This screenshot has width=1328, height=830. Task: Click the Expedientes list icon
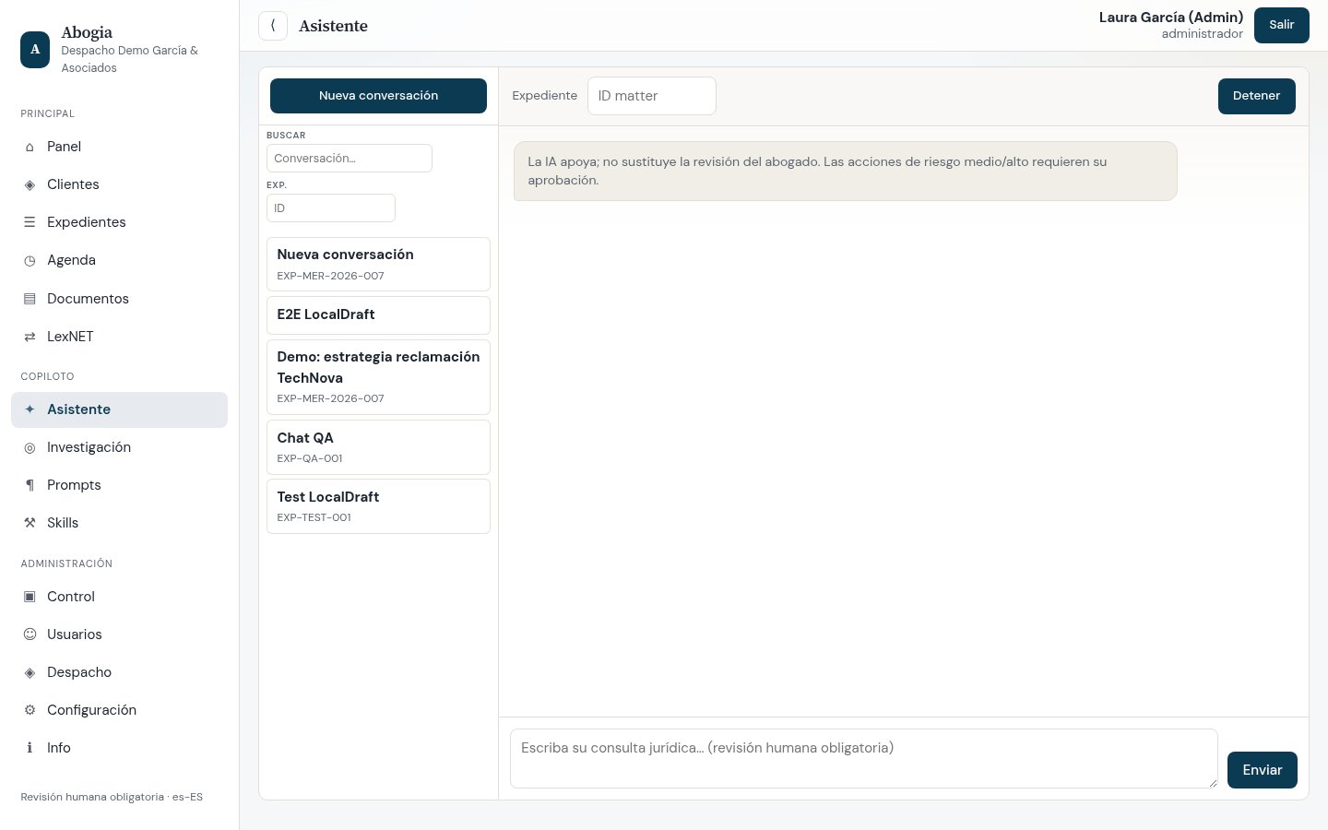[x=30, y=223]
